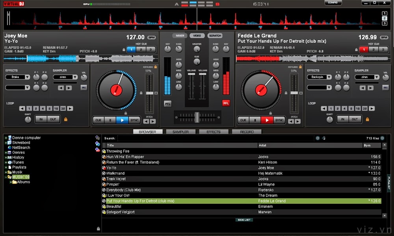Image resolution: width=394 pixels, height=236 pixels.
Task: Click the search options target icon
Action: pyautogui.click(x=318, y=138)
